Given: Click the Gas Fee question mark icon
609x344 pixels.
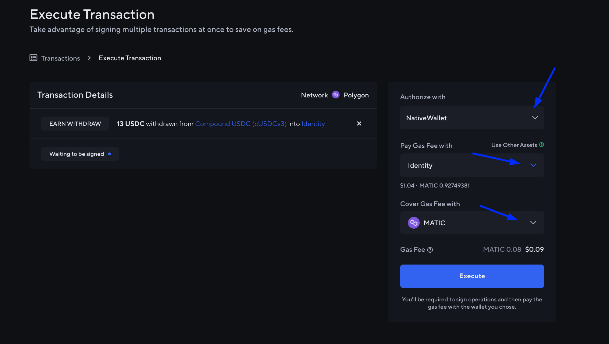Looking at the screenshot, I should click(x=430, y=250).
